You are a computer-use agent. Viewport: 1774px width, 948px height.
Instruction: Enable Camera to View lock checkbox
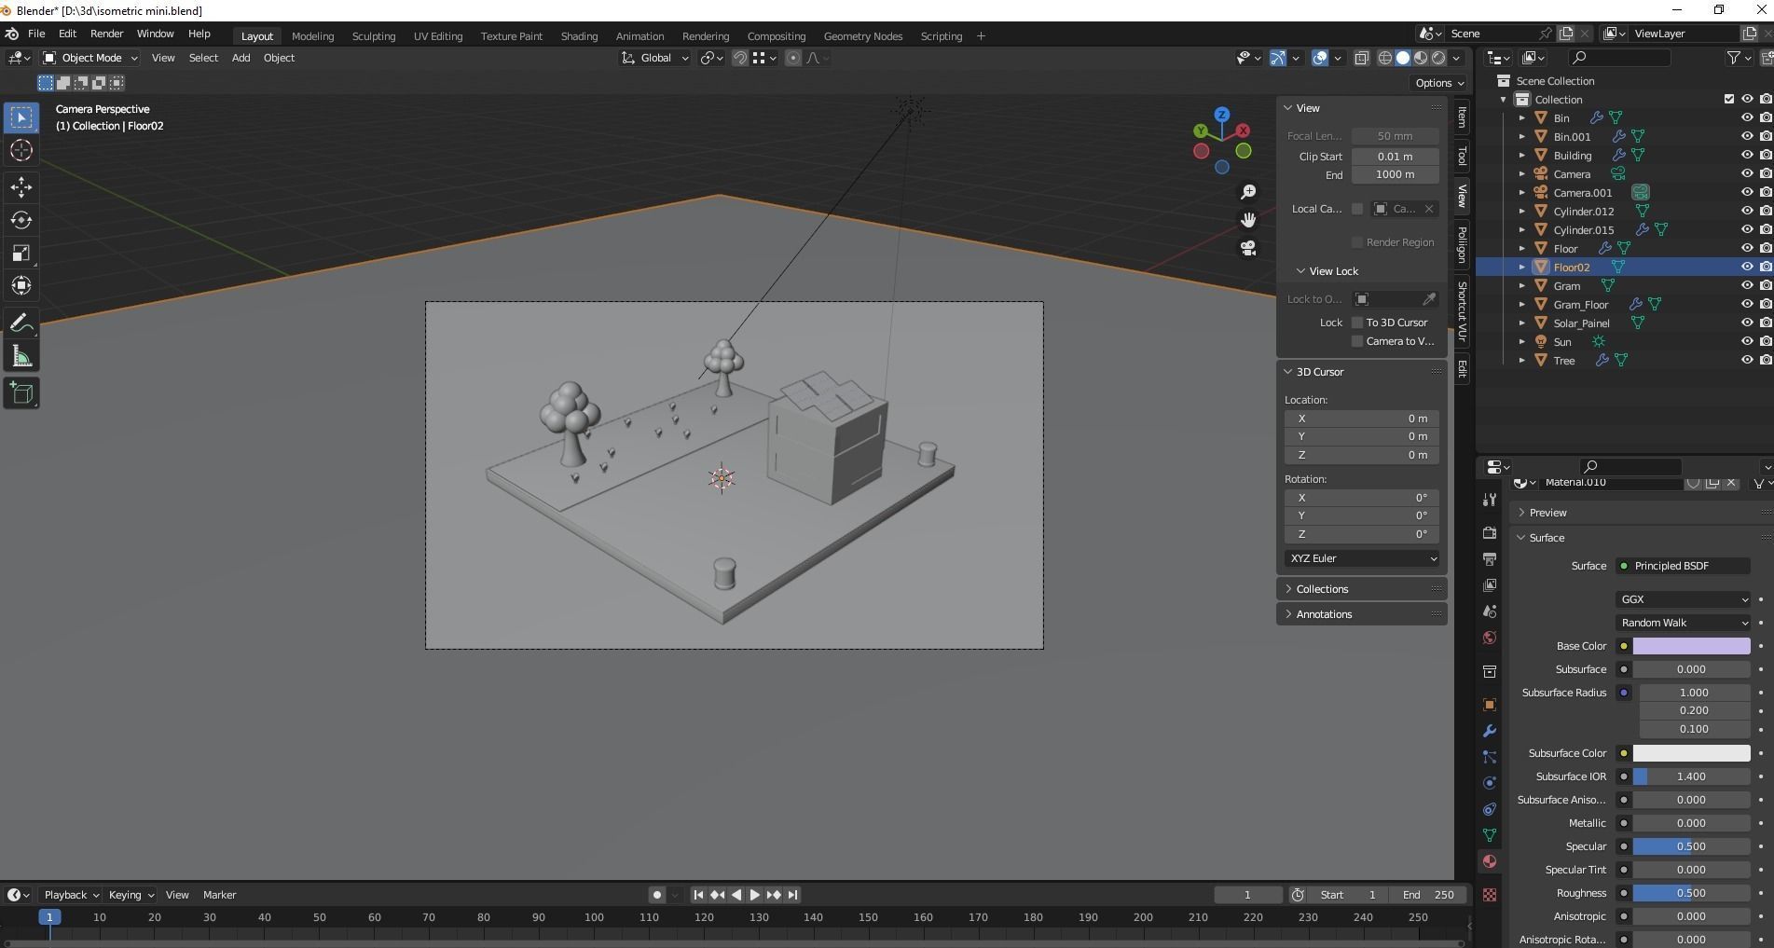tap(1357, 341)
